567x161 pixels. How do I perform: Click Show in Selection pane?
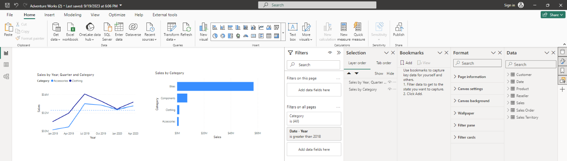pos(379,73)
